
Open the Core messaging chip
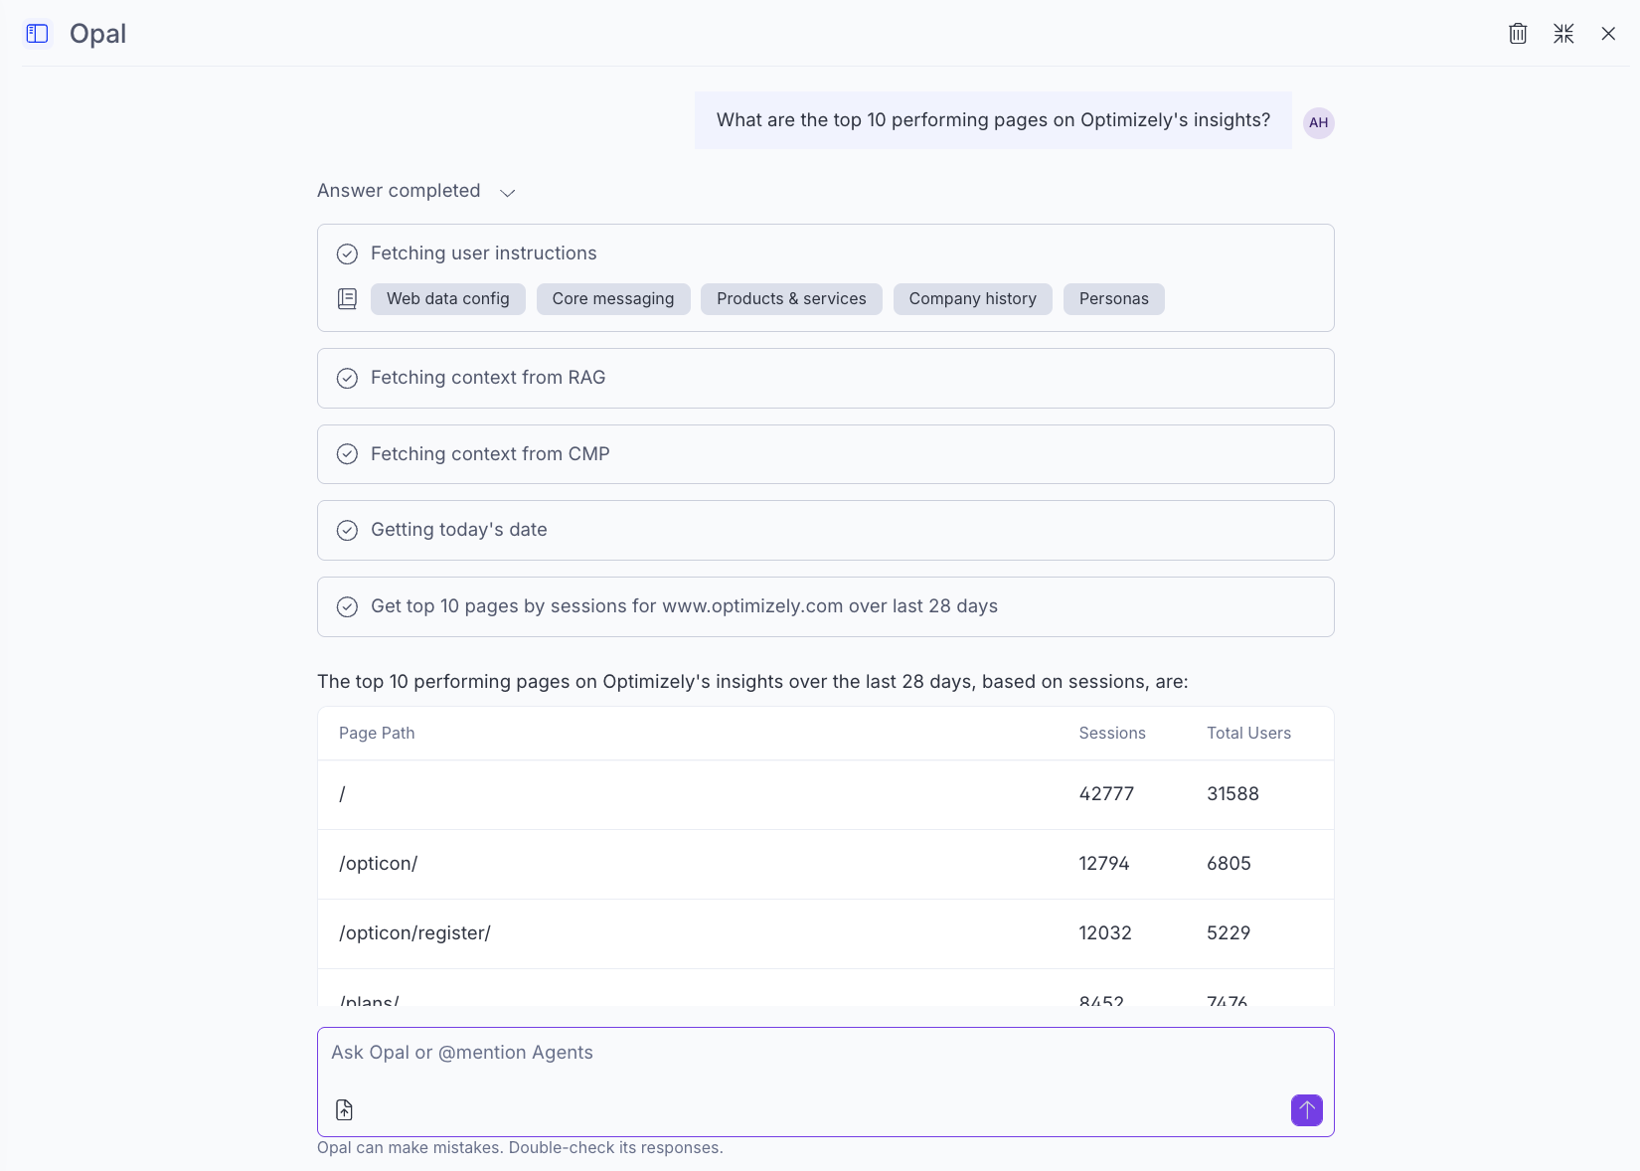613,299
